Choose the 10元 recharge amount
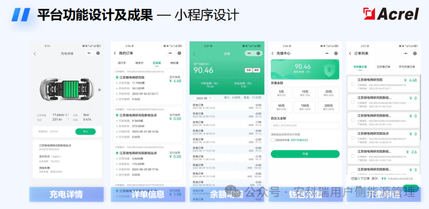The image size is (429, 209). [x=305, y=93]
